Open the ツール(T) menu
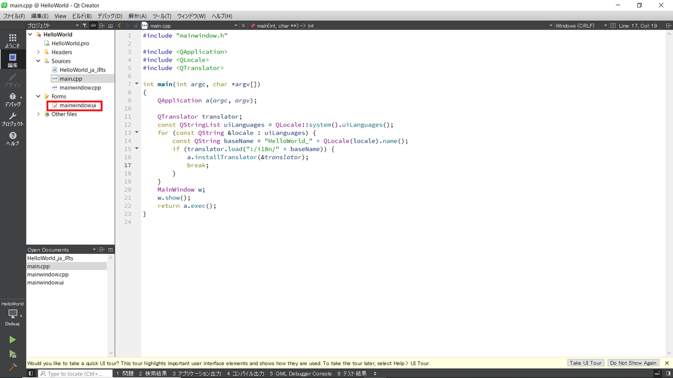This screenshot has width=673, height=378. tap(162, 16)
